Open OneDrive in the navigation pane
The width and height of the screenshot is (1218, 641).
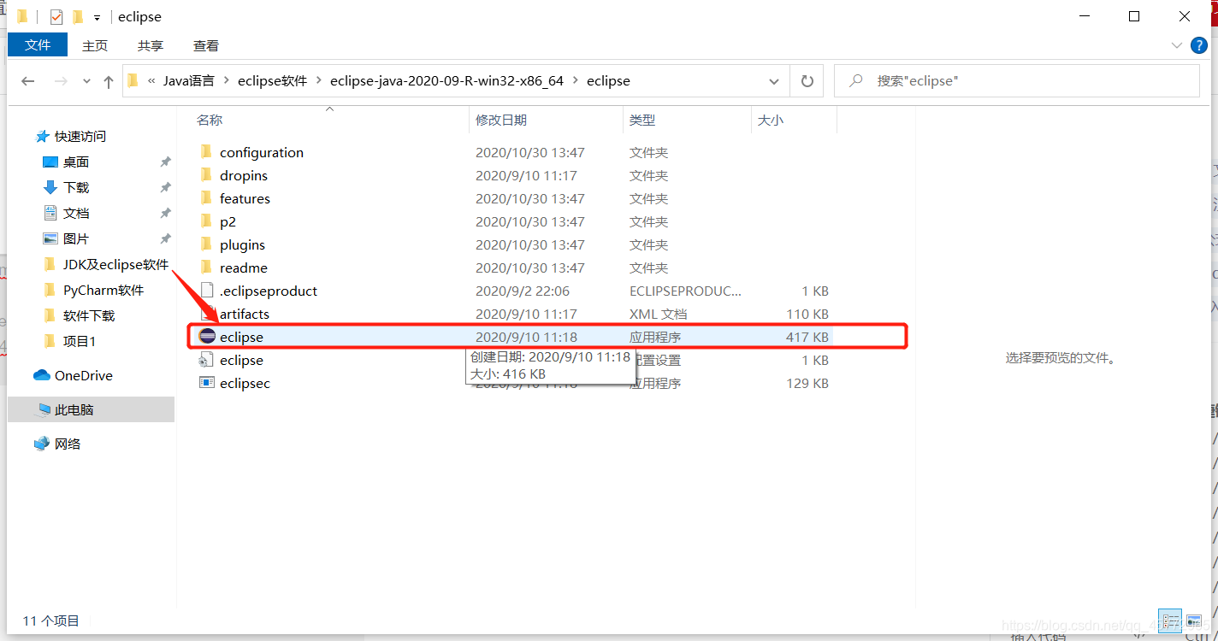pos(83,375)
